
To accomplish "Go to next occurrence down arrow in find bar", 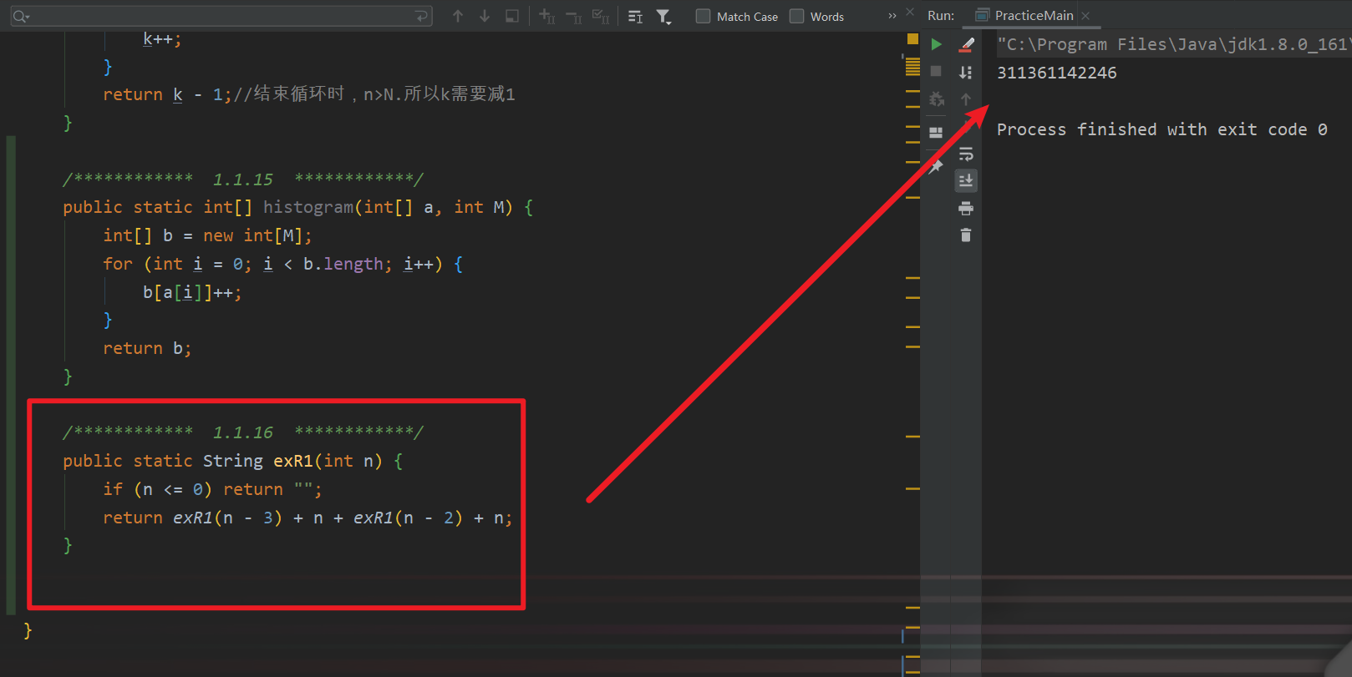I will click(485, 16).
